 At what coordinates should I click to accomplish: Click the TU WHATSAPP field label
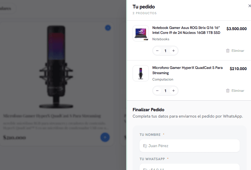click(152, 159)
